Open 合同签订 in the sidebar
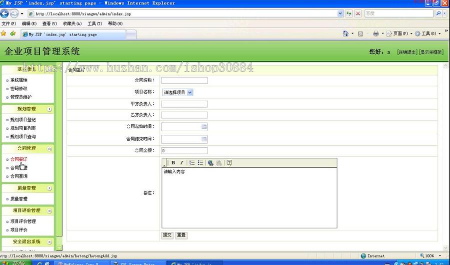 click(18, 159)
